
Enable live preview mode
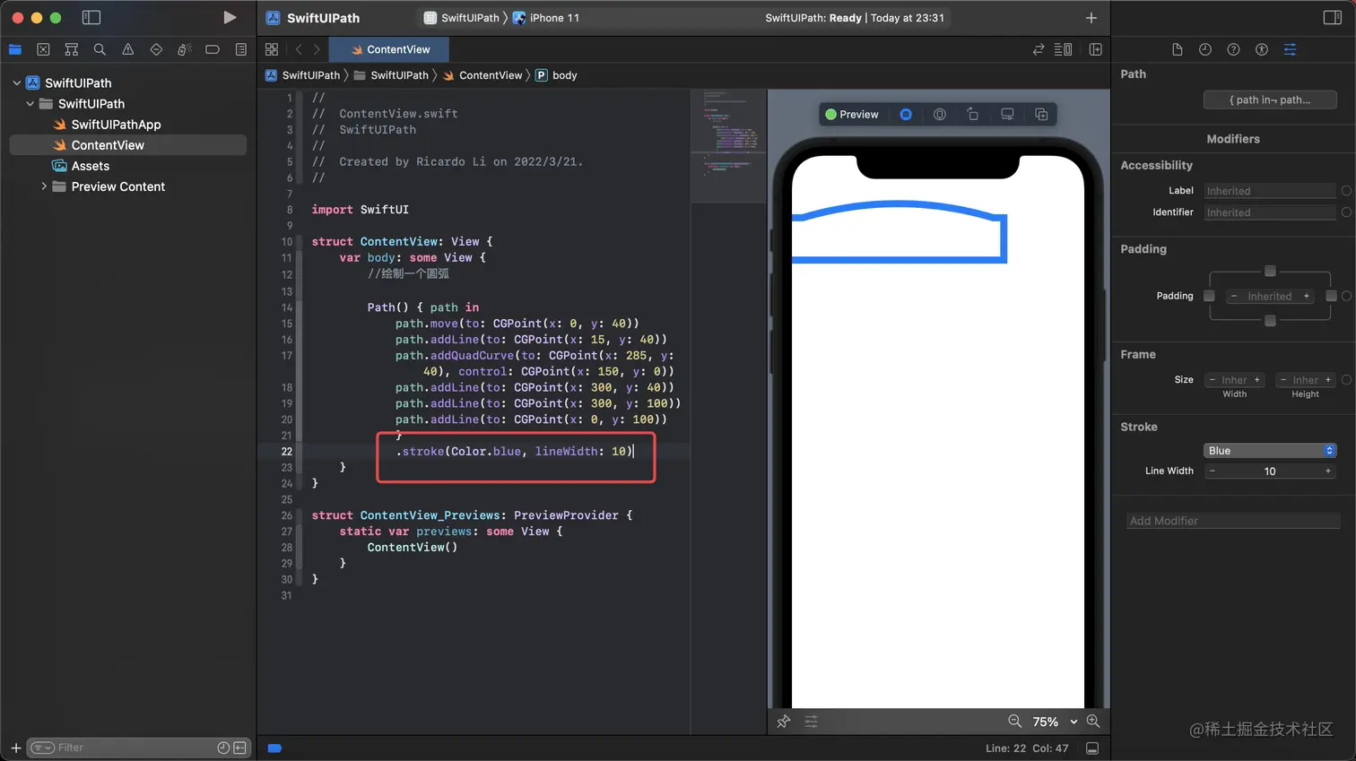[906, 114]
